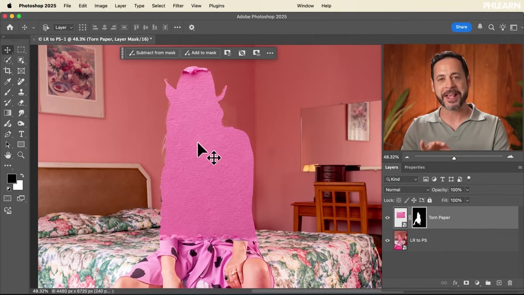Toggle Lock position
The height and width of the screenshot is (295, 524).
[414, 200]
